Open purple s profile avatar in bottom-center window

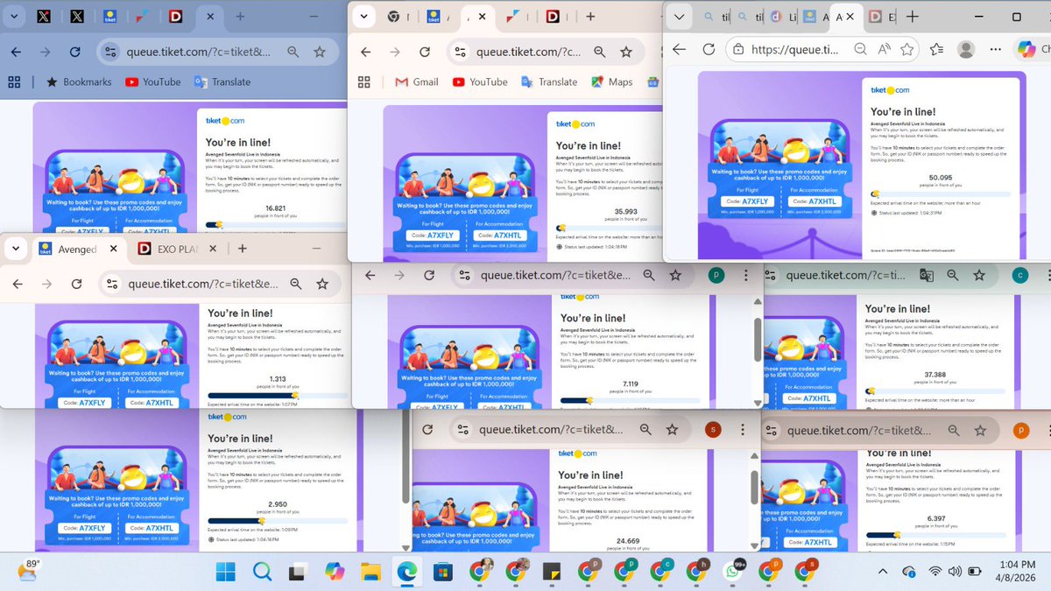click(x=713, y=429)
